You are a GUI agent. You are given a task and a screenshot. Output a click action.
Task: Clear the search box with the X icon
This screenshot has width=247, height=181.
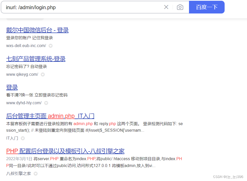click(x=166, y=7)
